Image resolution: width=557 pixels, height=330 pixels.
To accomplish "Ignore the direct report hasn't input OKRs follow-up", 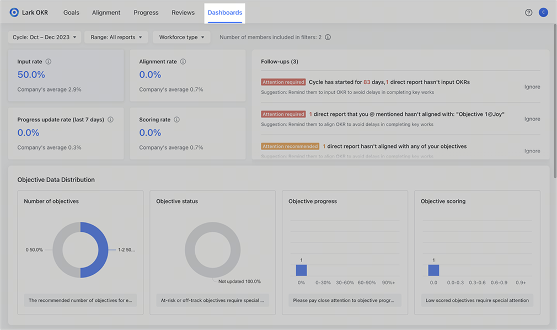I will [532, 87].
